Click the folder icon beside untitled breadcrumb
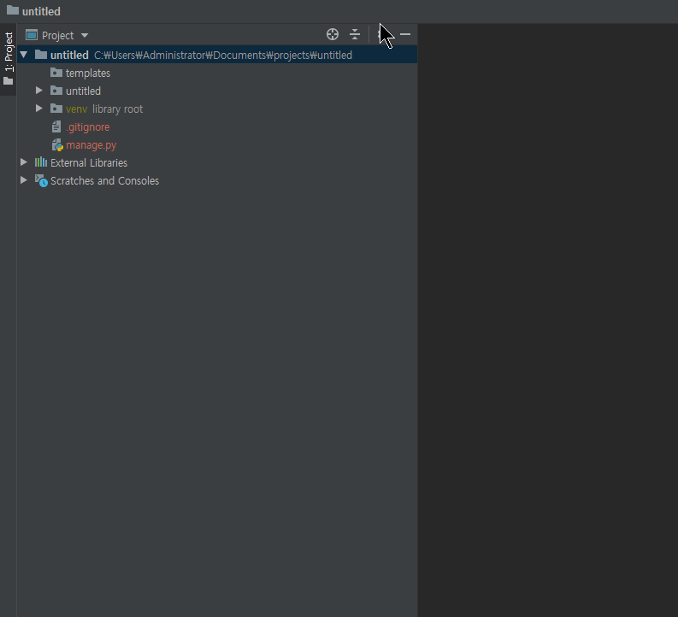The width and height of the screenshot is (678, 617). 13,10
